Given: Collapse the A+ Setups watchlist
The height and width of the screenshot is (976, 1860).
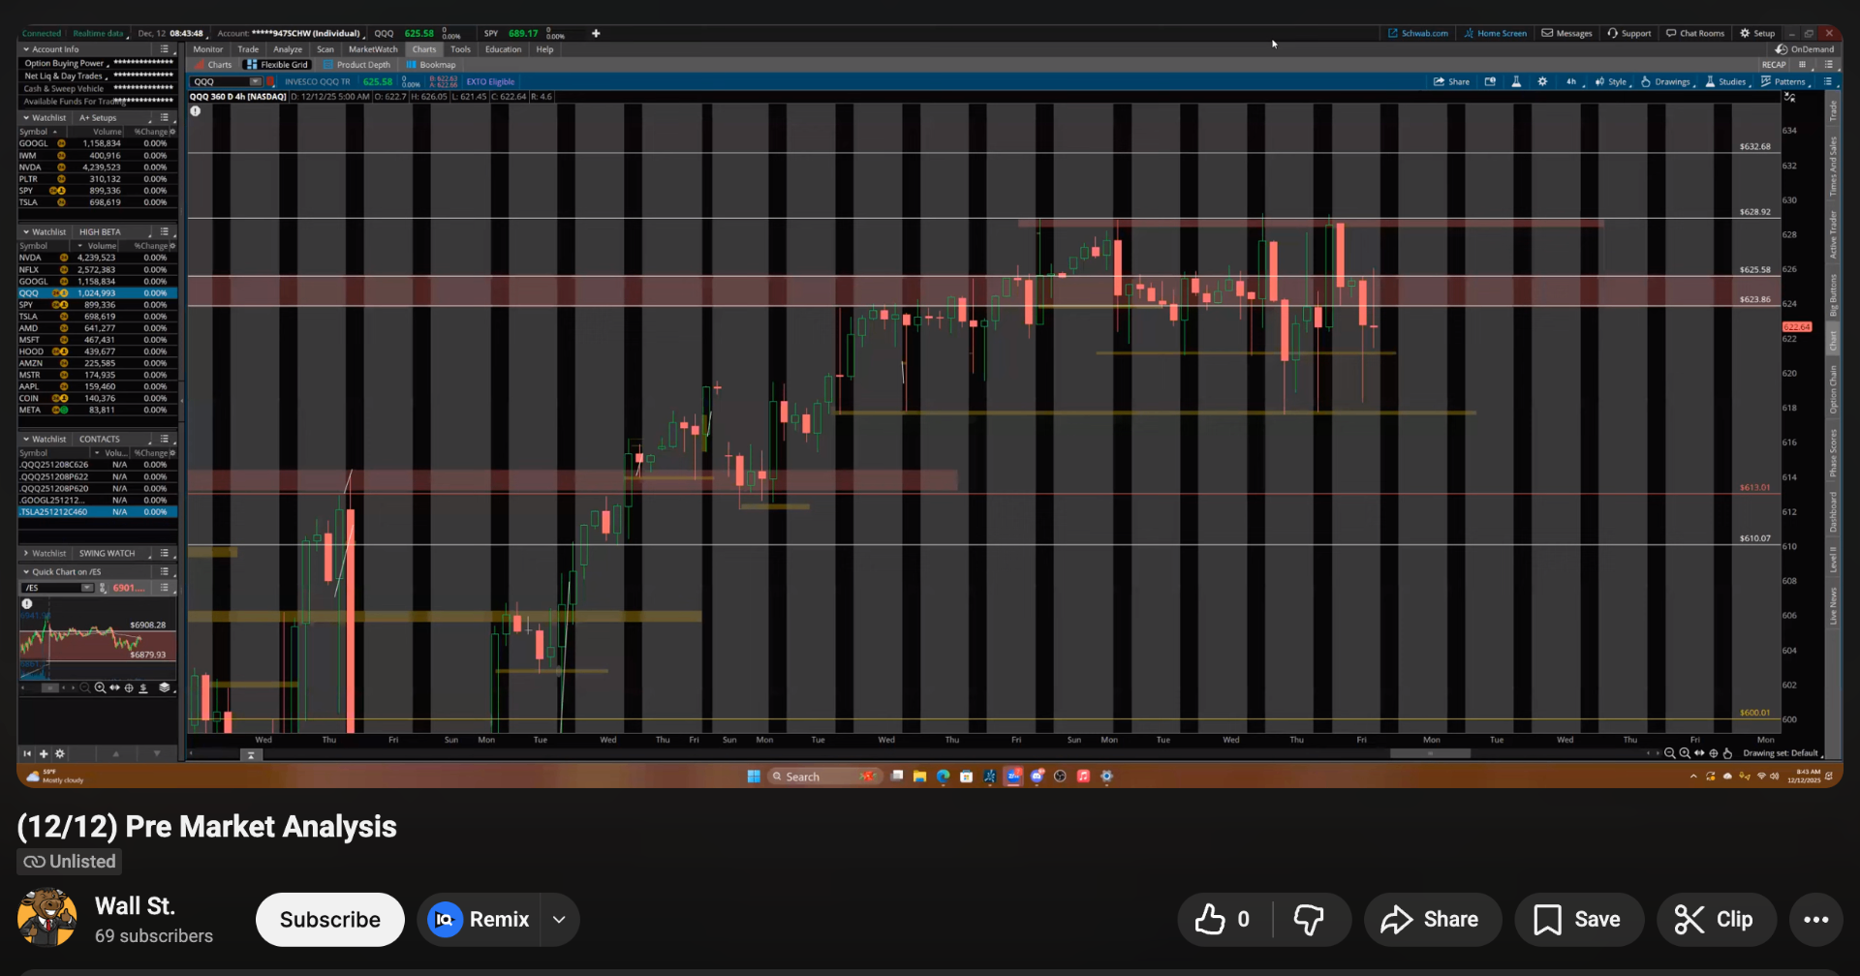Looking at the screenshot, I should [x=26, y=118].
